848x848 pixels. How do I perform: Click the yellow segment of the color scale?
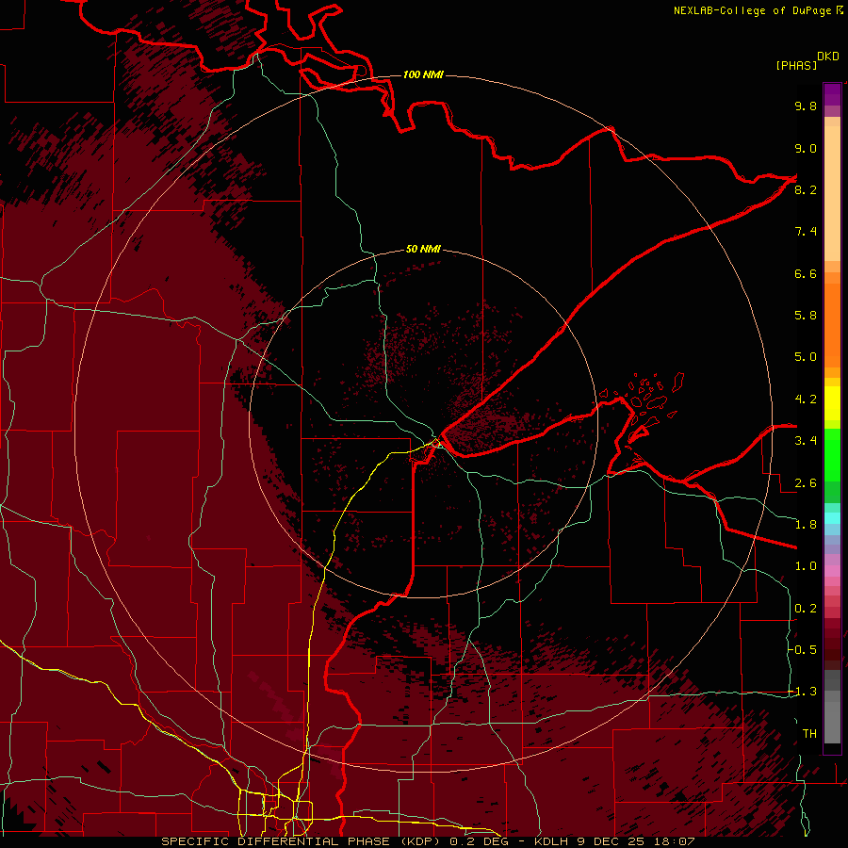click(x=832, y=403)
